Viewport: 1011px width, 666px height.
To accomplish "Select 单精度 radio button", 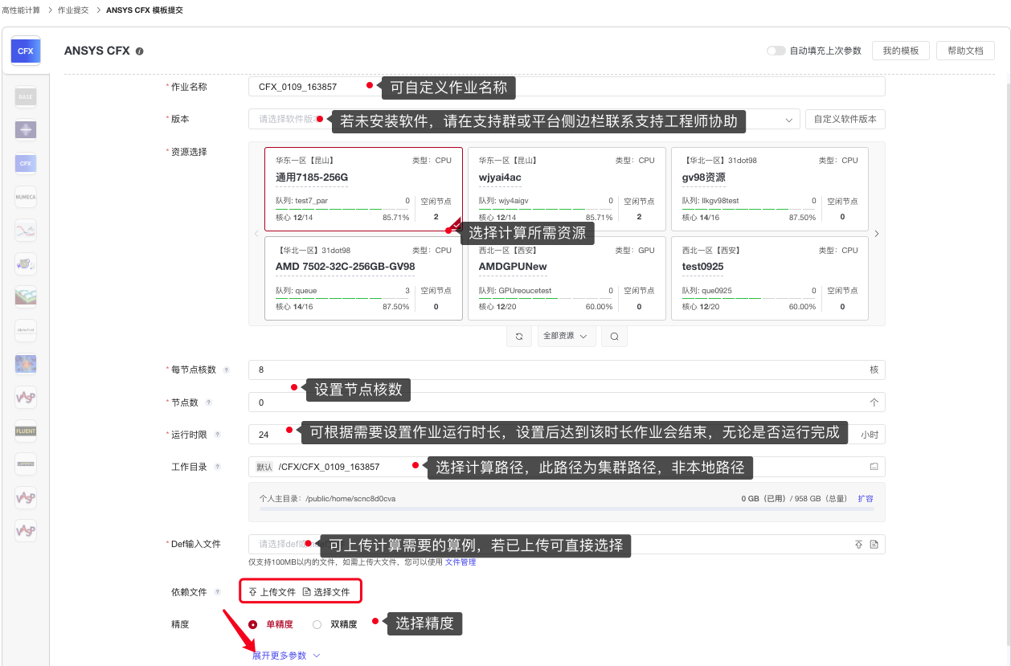I will 253,624.
